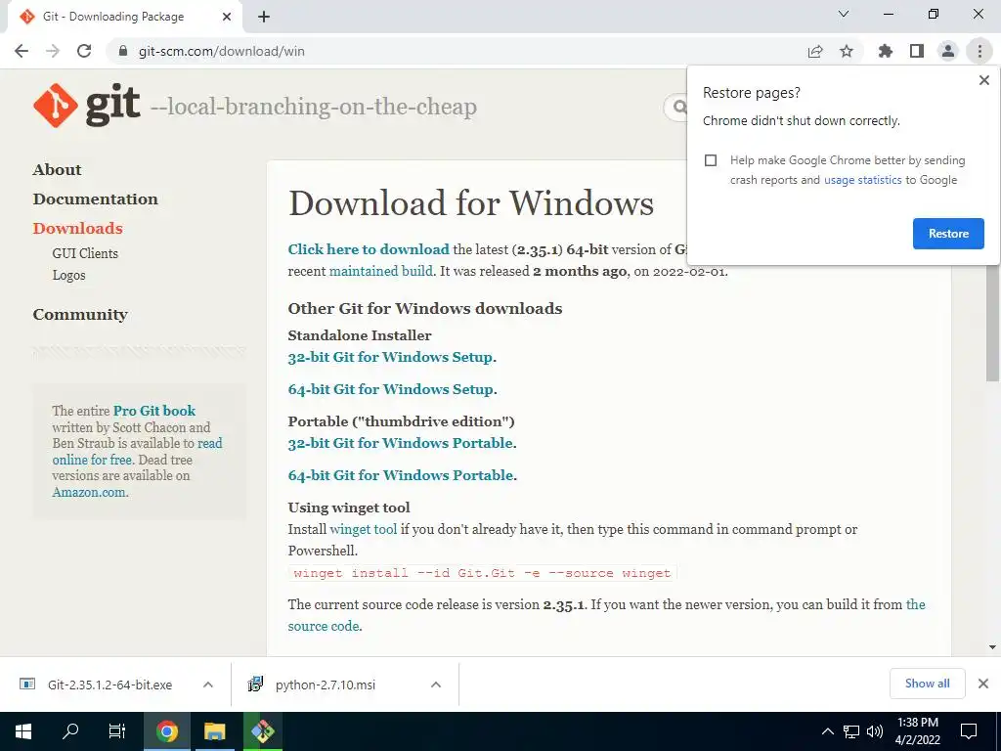
Task: Open the notification center icon
Action: 969,731
